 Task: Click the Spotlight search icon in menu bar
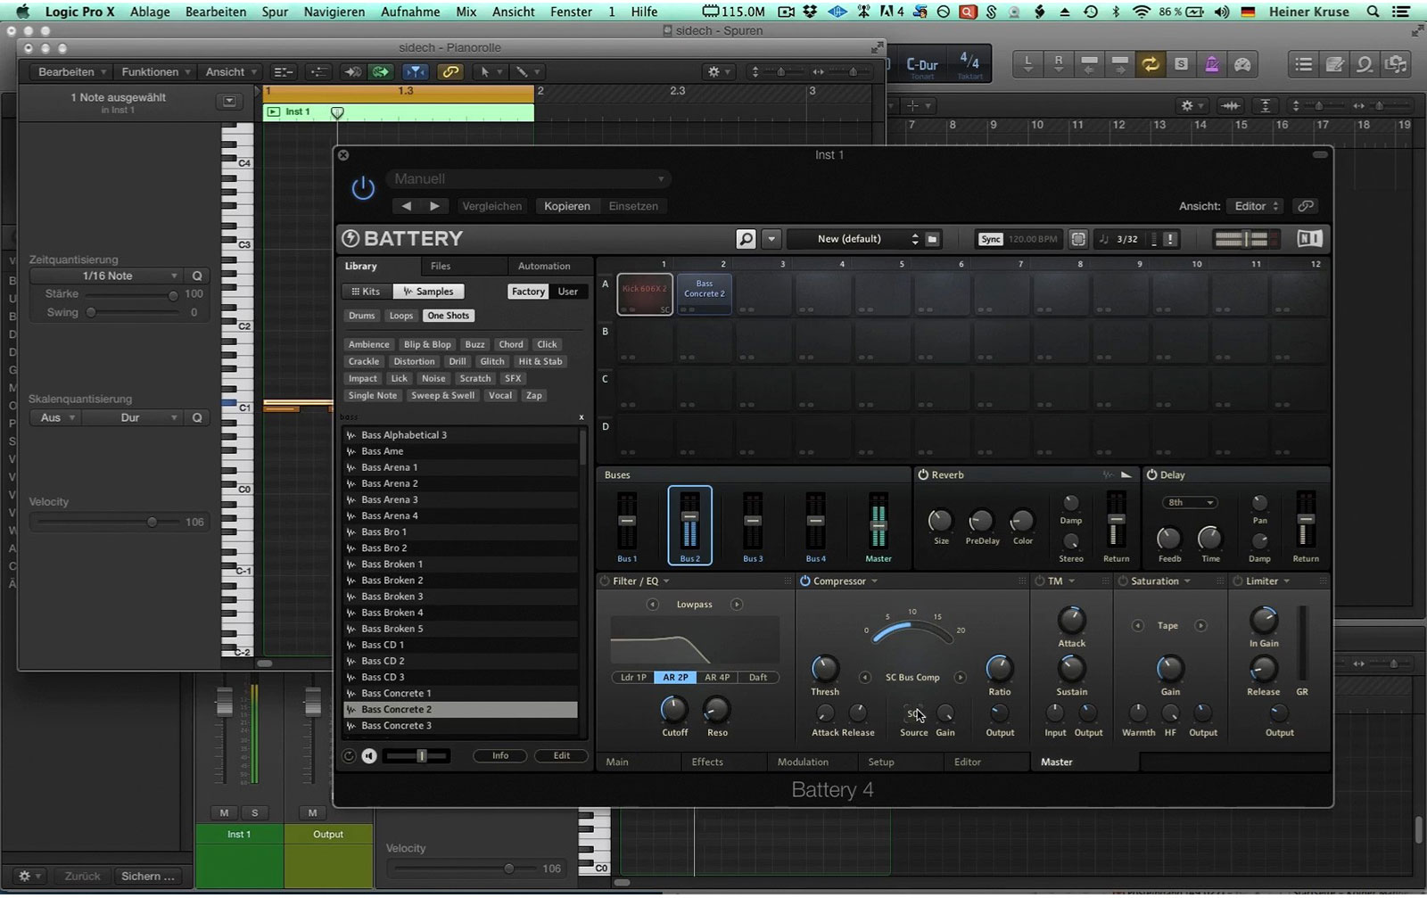[1373, 12]
